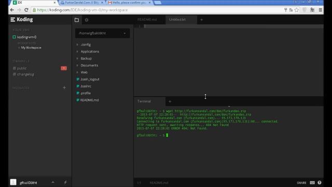Viewport: 332px width, 187px height.
Task: Open the Koding hamburger menu icon
Action: coord(12,20)
